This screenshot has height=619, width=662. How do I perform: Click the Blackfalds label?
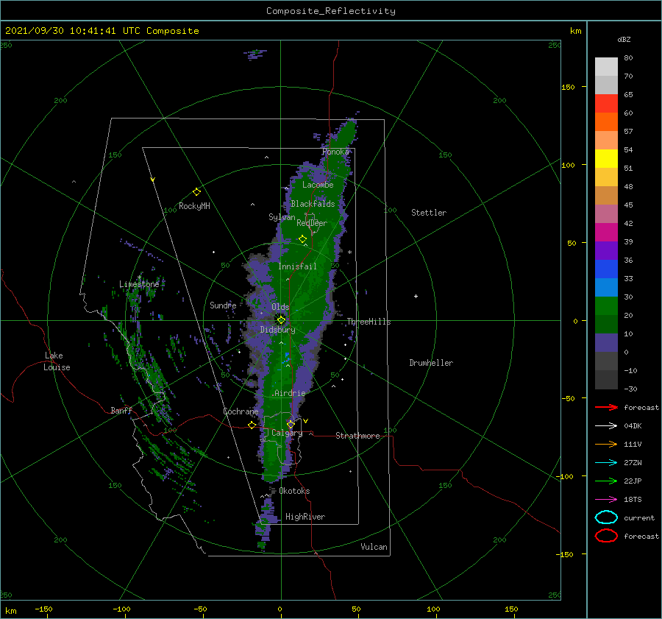[313, 204]
